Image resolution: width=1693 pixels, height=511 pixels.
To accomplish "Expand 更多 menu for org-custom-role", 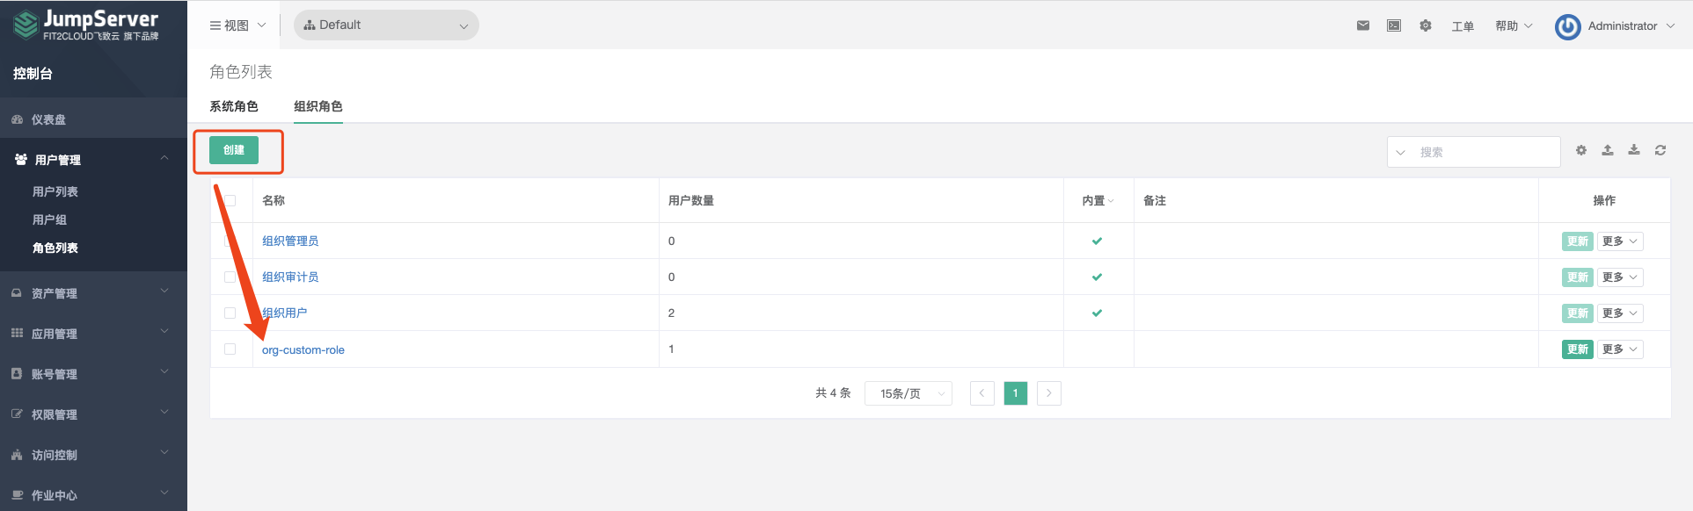I will click(1620, 349).
